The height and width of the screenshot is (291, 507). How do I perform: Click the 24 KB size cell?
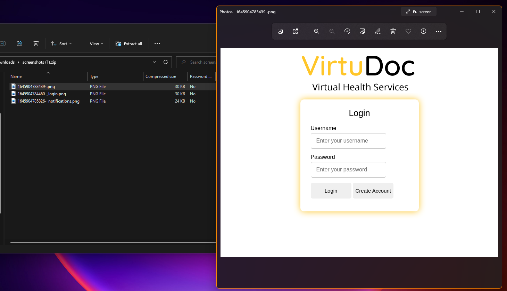tap(180, 101)
